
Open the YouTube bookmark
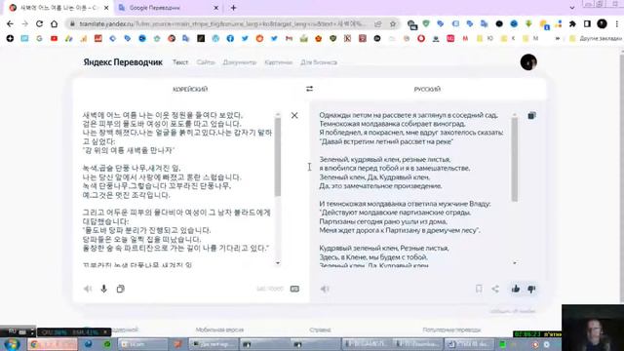(x=55, y=39)
